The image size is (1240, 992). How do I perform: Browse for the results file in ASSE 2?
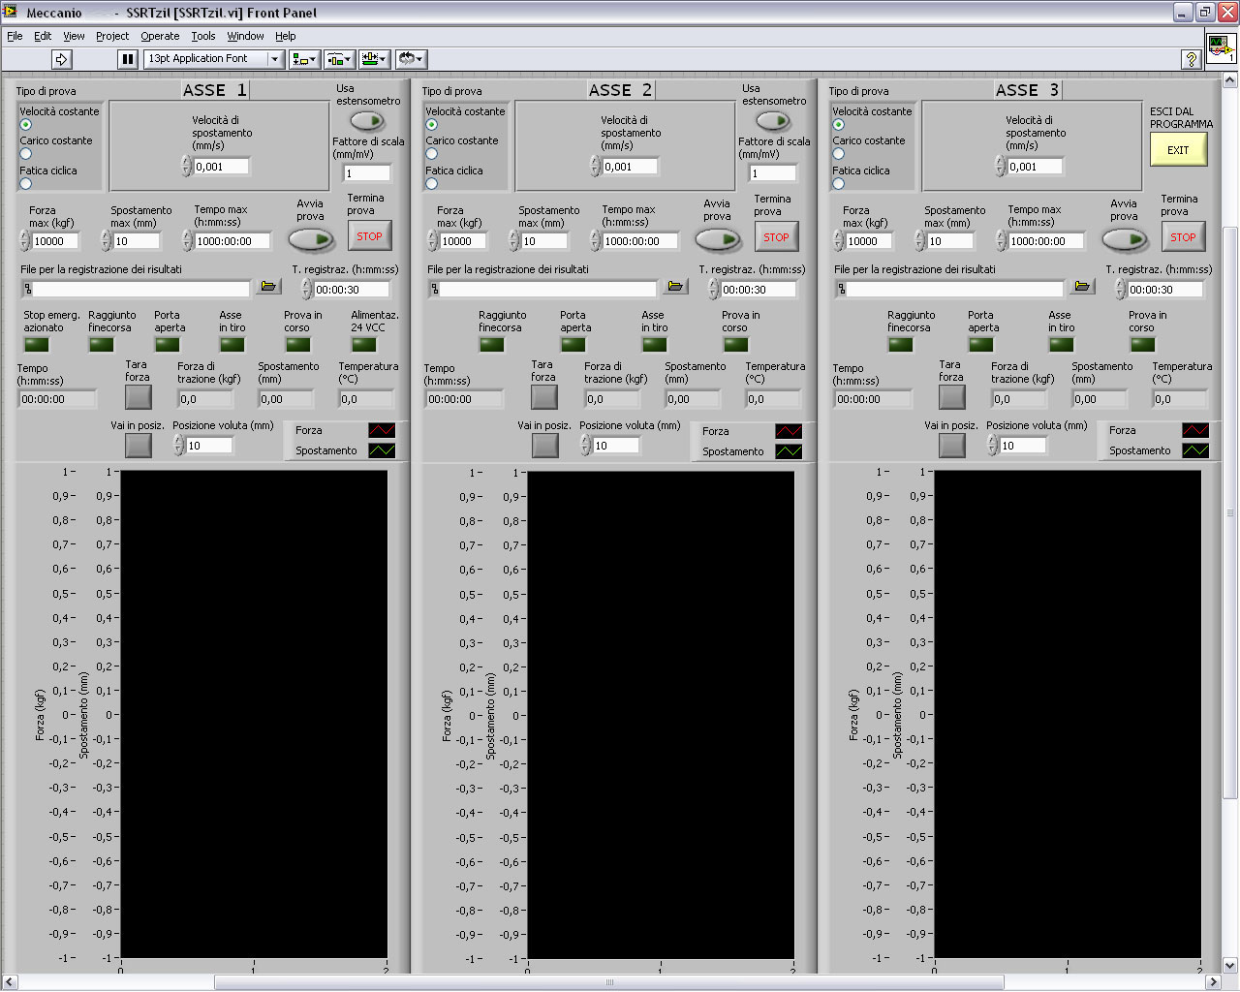point(676,287)
